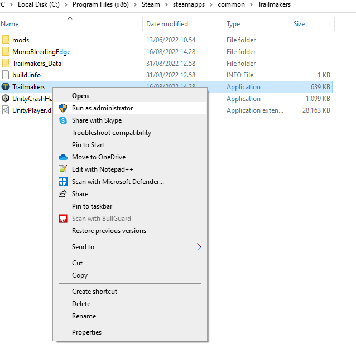Click the MonoBleedingEdge folder icon

pyautogui.click(x=6, y=51)
